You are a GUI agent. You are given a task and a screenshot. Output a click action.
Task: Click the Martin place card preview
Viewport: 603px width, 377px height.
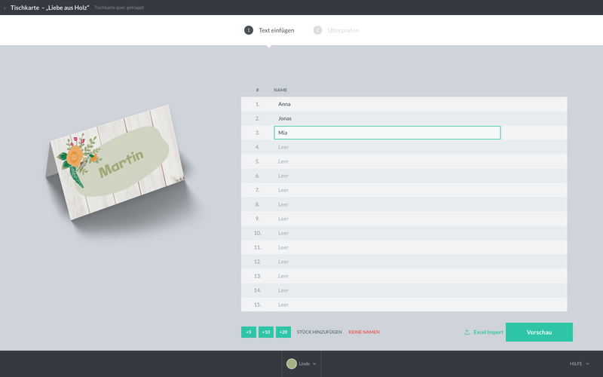pyautogui.click(x=115, y=162)
